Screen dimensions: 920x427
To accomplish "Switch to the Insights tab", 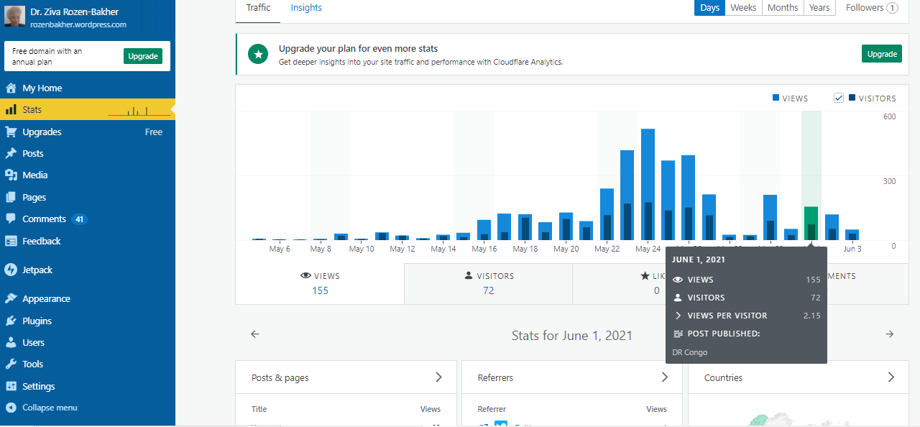I will point(306,8).
